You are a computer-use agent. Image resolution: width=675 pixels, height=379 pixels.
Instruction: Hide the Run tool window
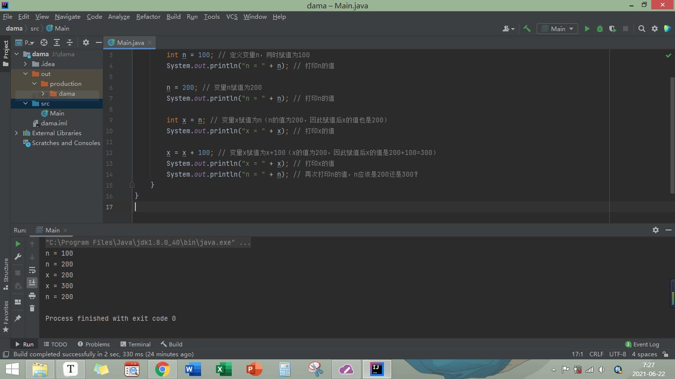pyautogui.click(x=669, y=230)
